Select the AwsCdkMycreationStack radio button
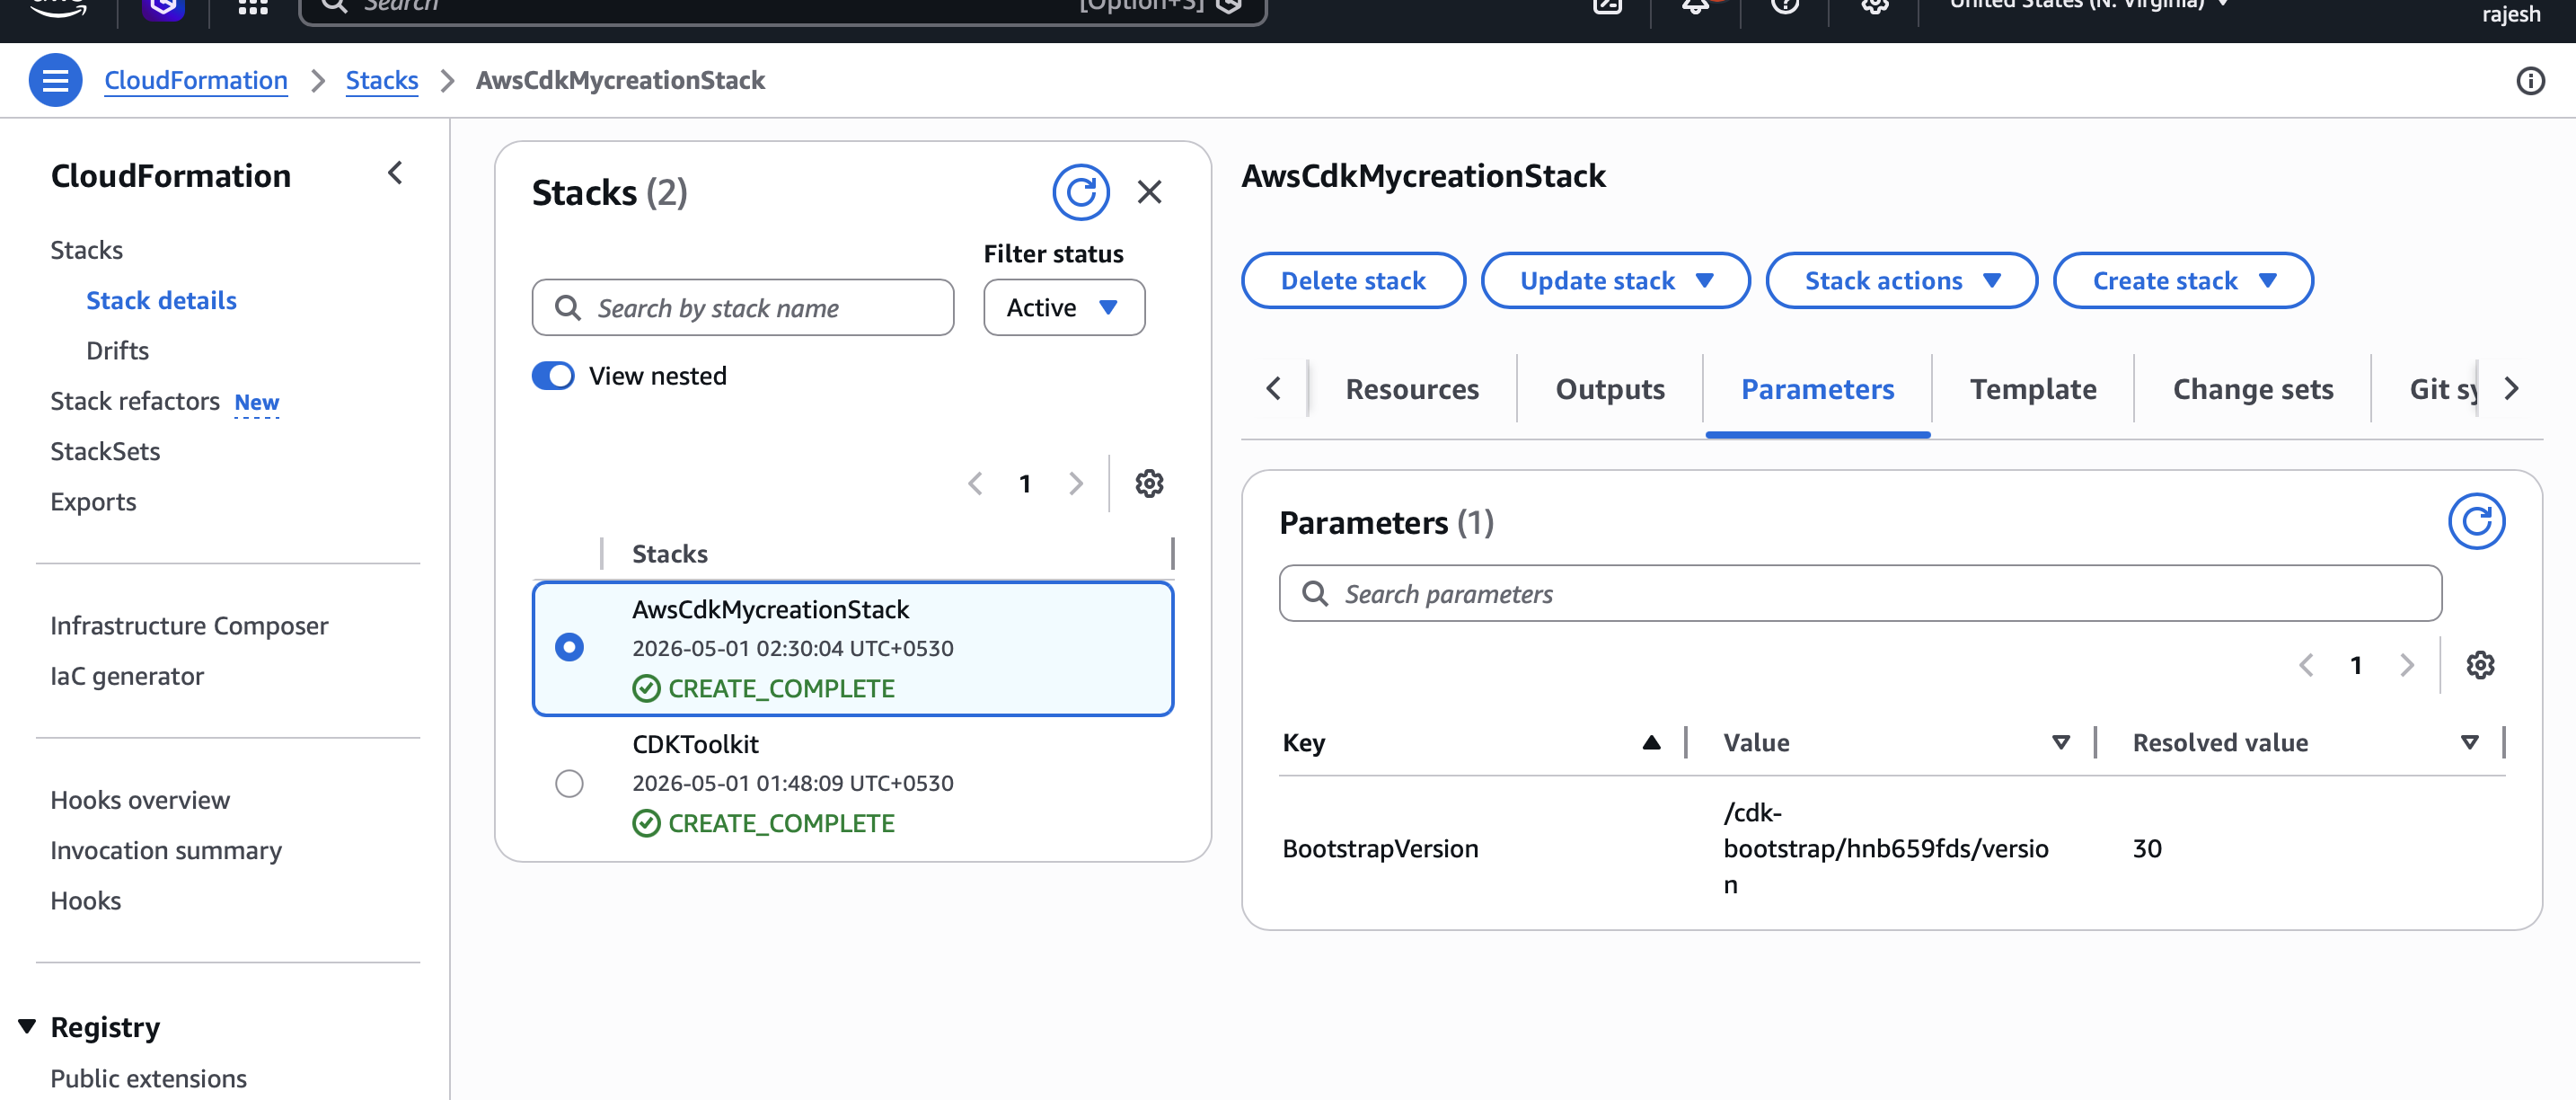Image resolution: width=2576 pixels, height=1100 pixels. (x=569, y=648)
